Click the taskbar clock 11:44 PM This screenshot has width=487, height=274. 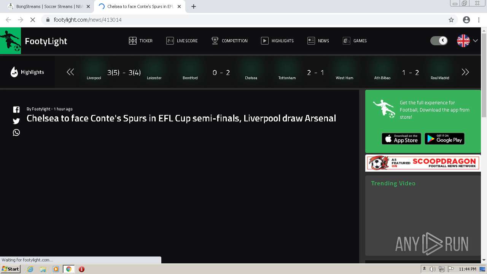(468, 269)
